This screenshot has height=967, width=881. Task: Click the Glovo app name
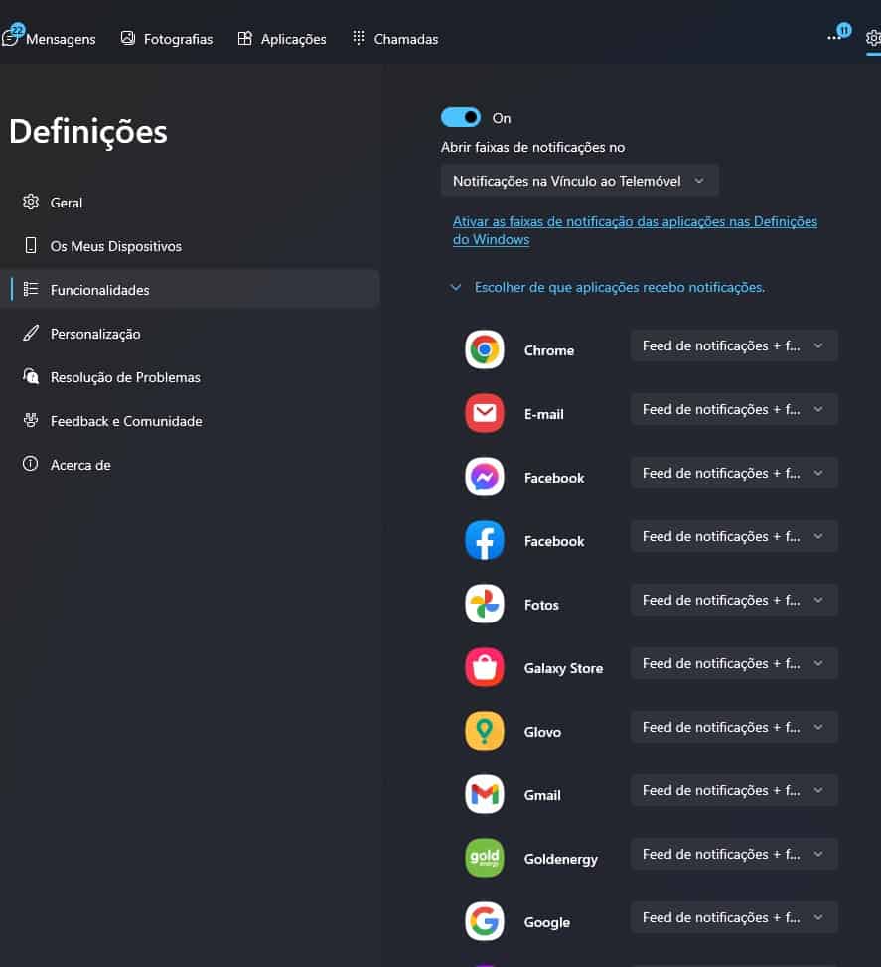click(542, 732)
